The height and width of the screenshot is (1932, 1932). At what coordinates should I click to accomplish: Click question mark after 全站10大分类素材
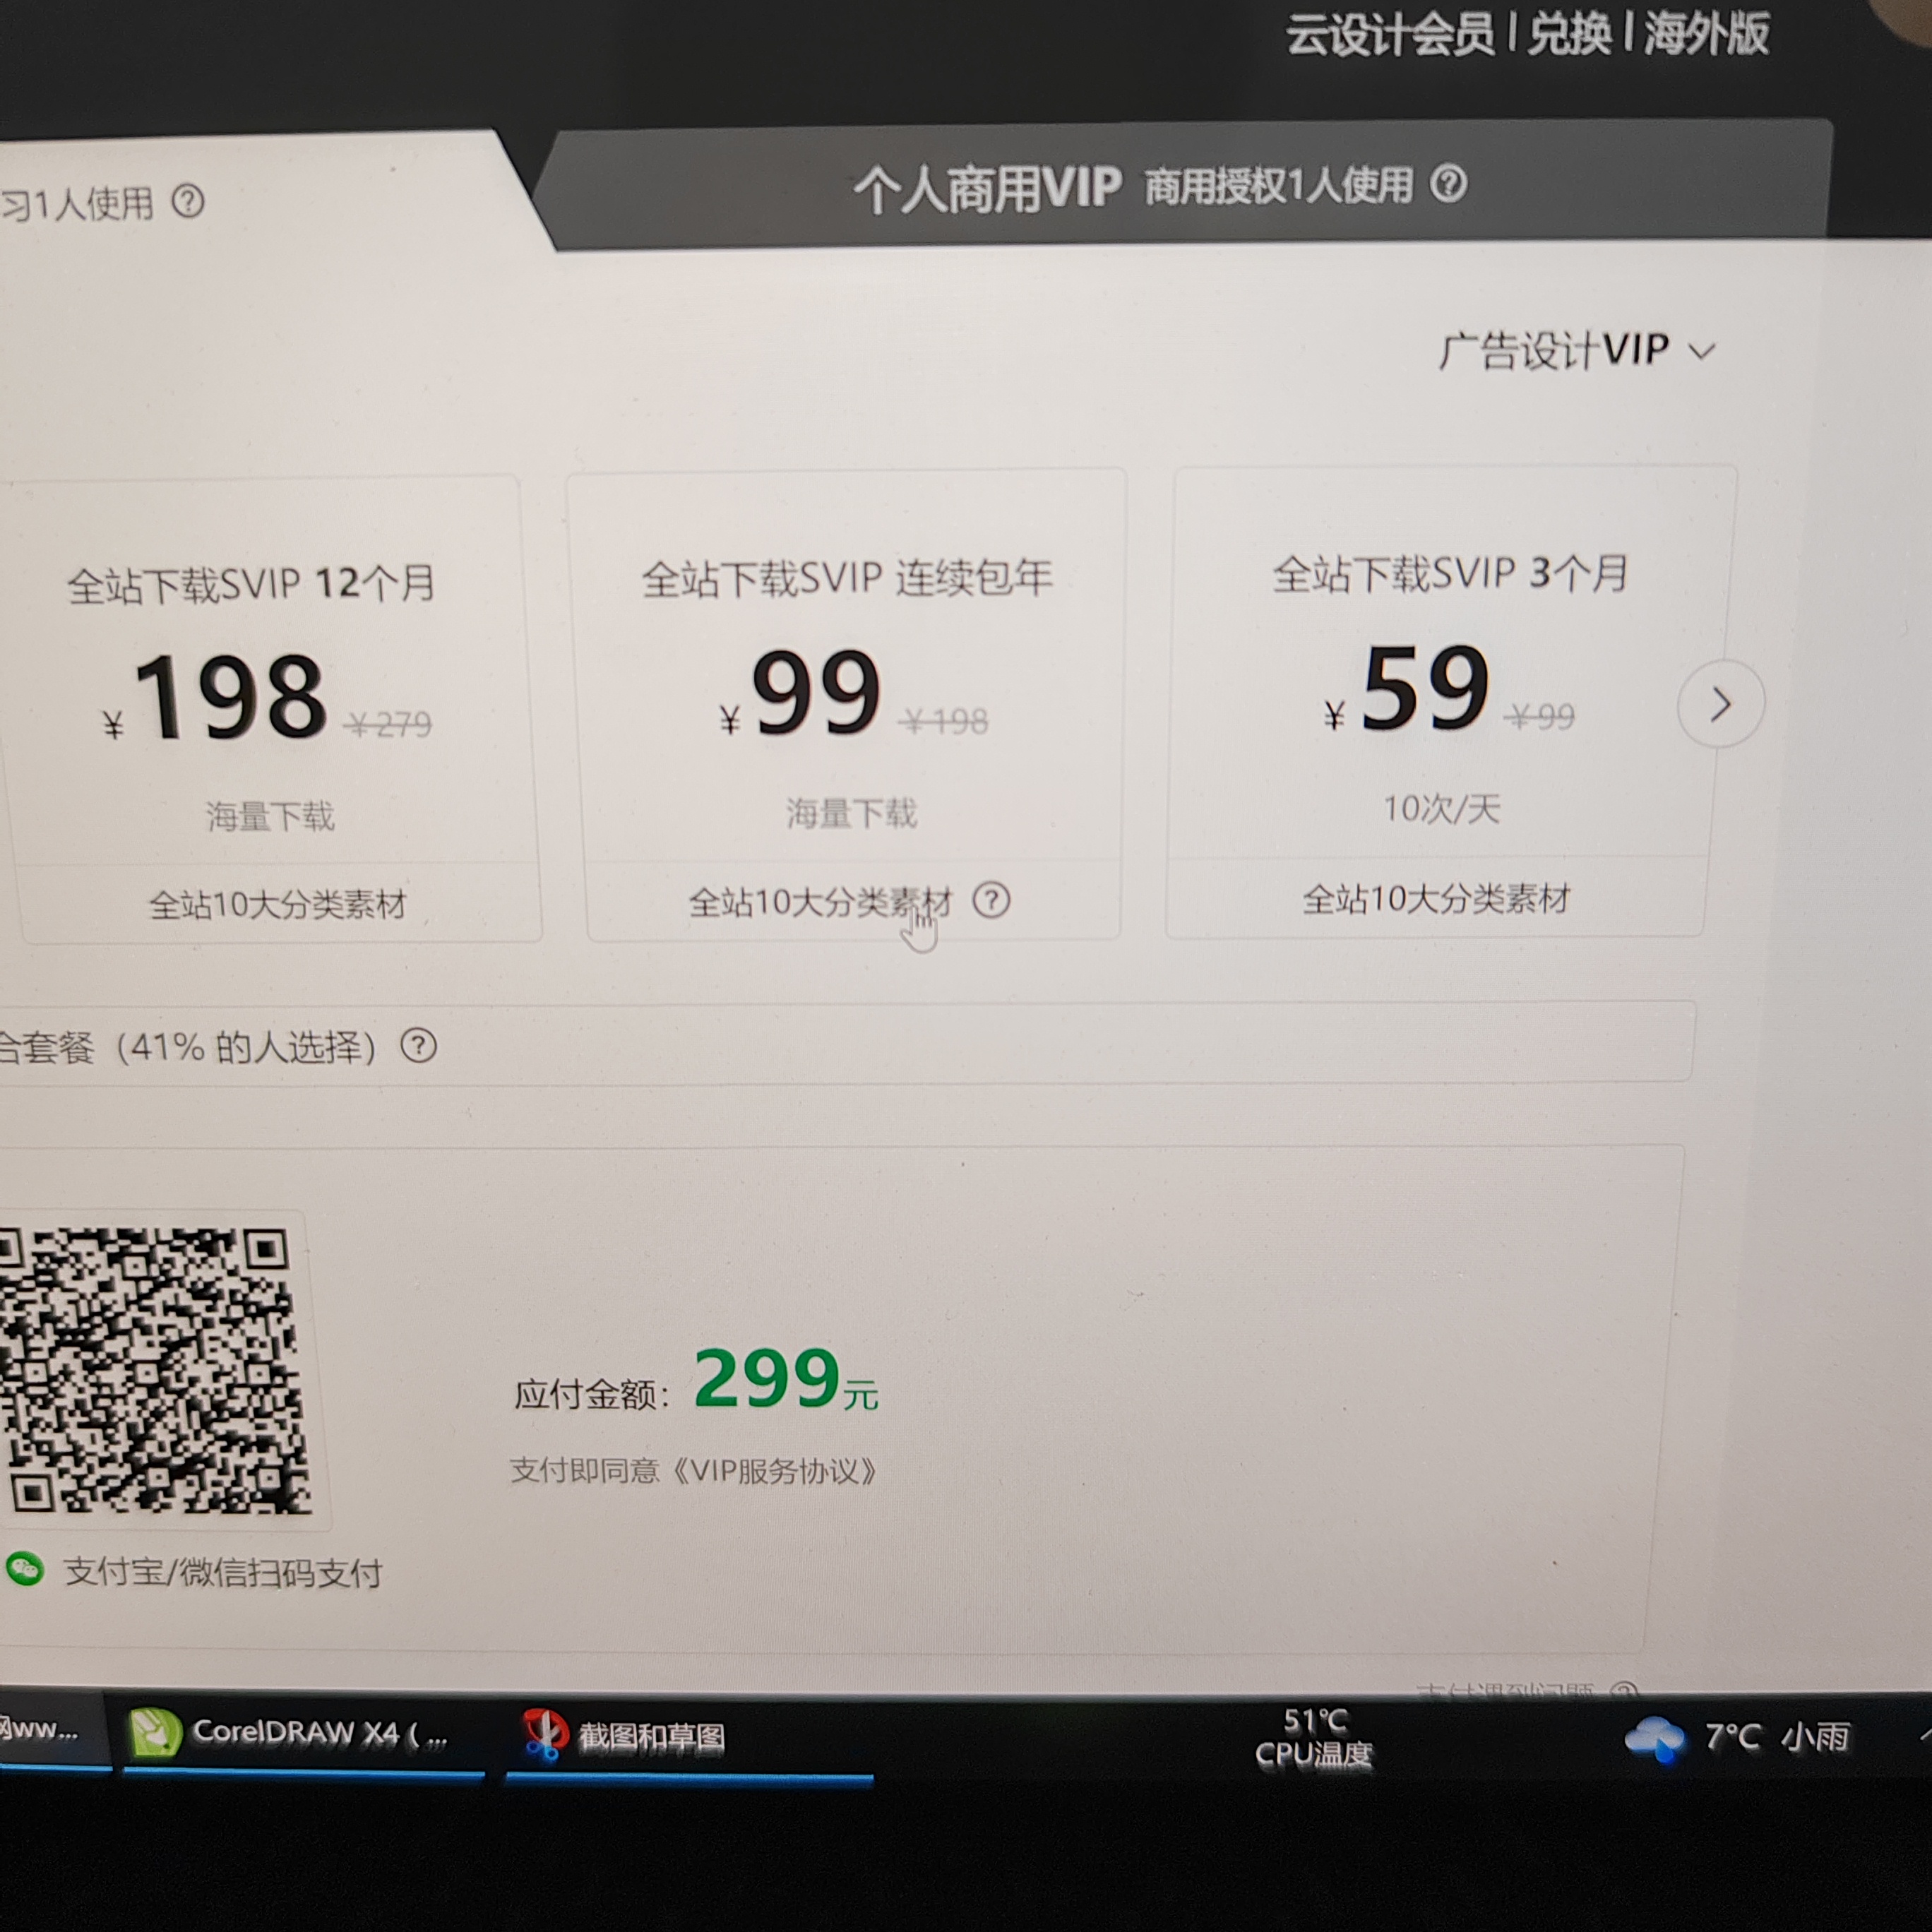991,900
